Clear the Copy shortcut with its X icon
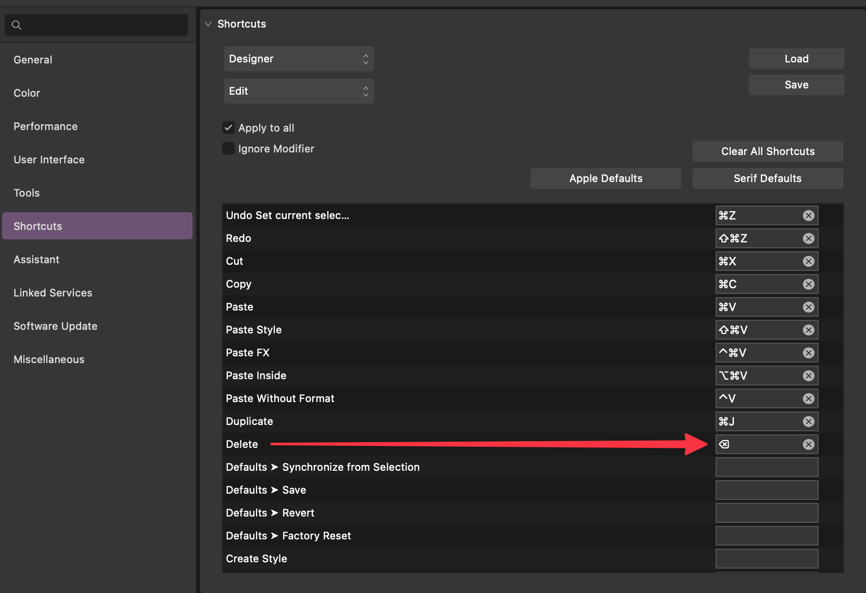The height and width of the screenshot is (593, 866). pyautogui.click(x=808, y=284)
